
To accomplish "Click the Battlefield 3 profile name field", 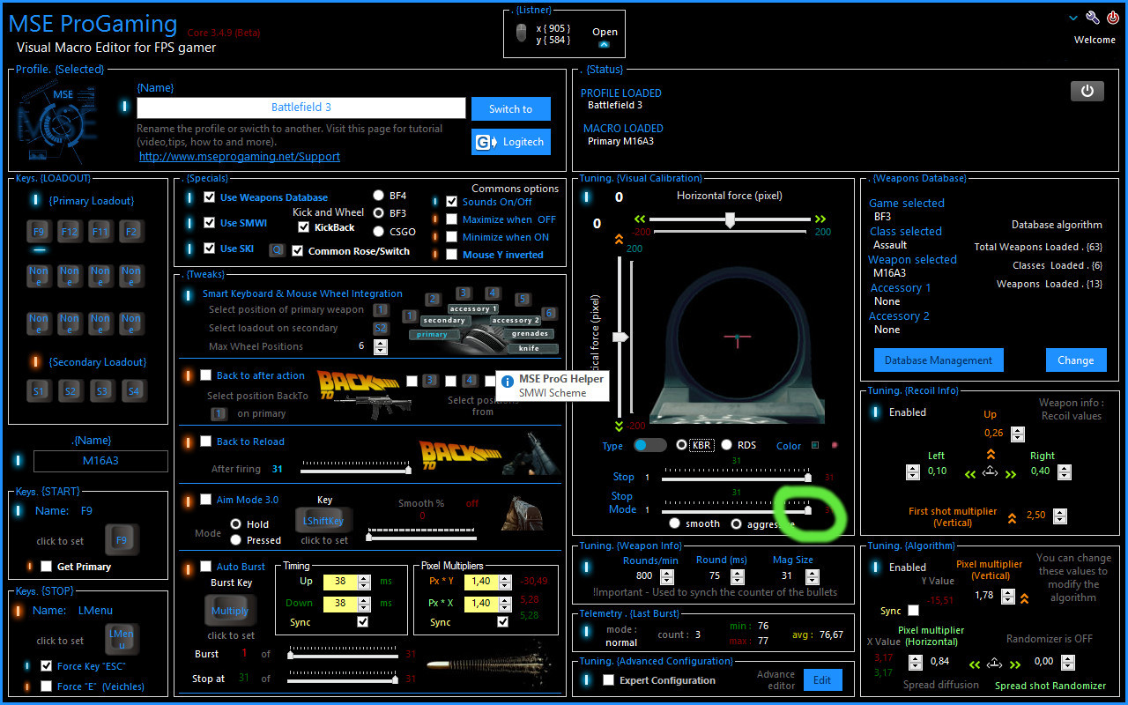I will click(x=301, y=108).
